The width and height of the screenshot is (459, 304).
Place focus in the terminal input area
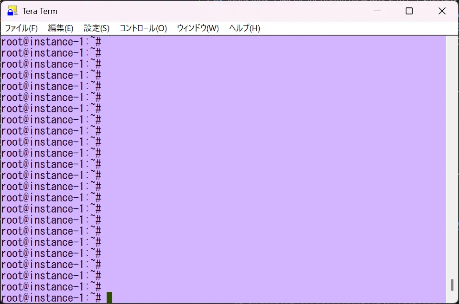232,186
